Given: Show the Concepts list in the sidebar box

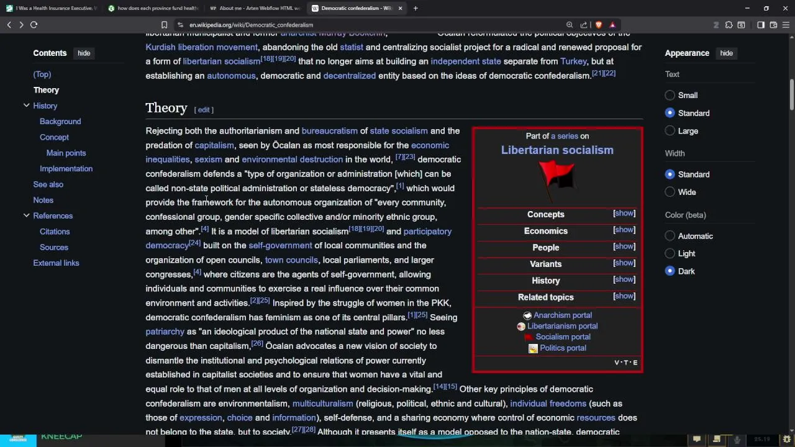Looking at the screenshot, I should (624, 214).
